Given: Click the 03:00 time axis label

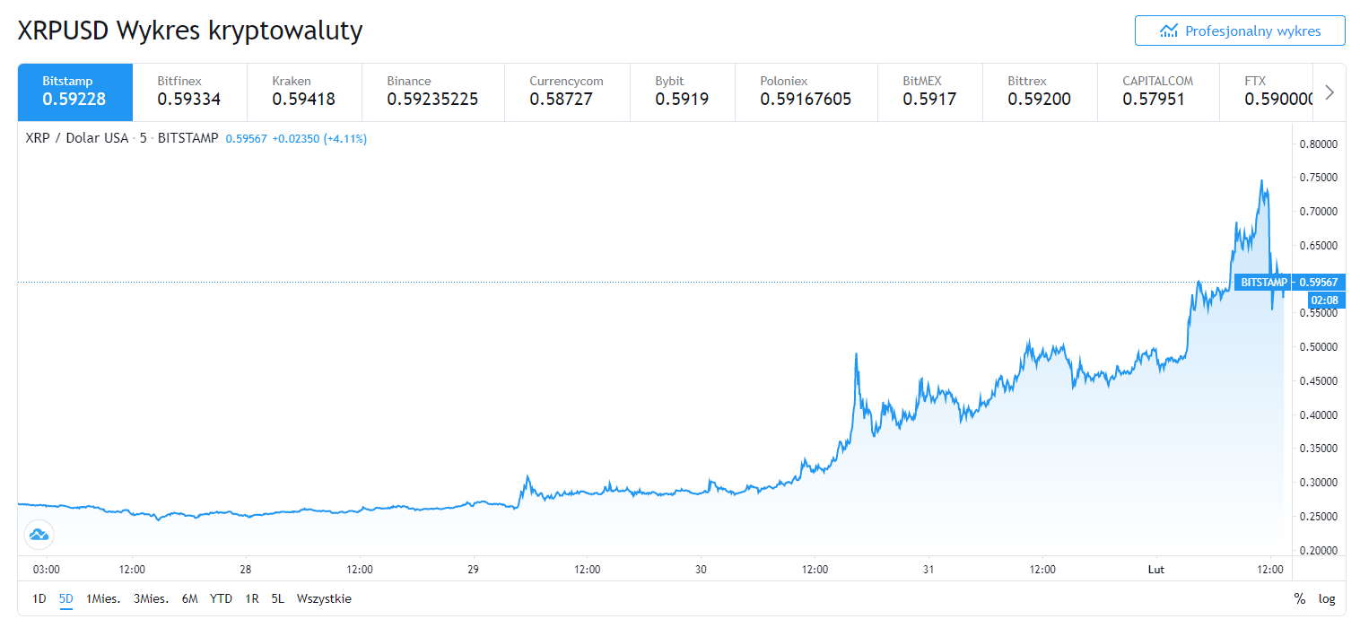Looking at the screenshot, I should point(46,569).
